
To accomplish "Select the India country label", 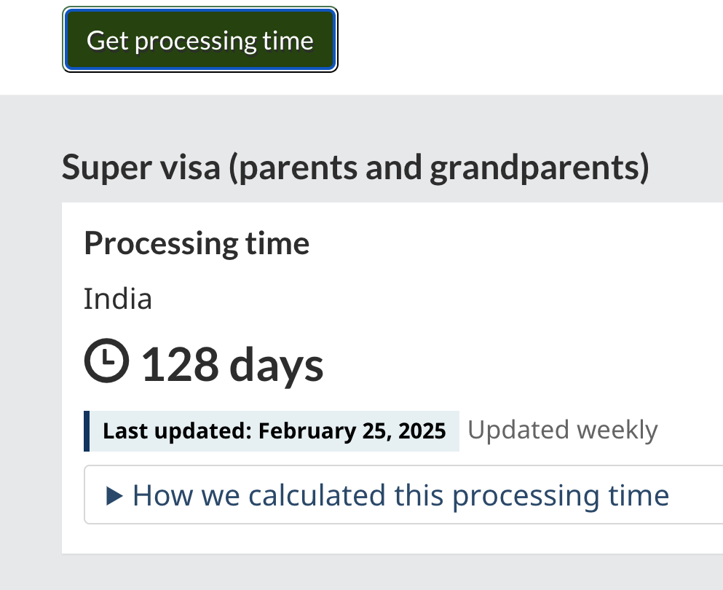I will (118, 298).
